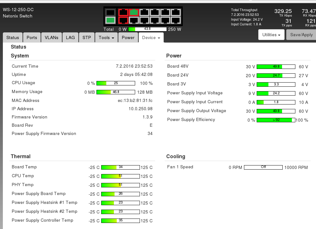Click the Fan 1 Speed Off indicator bar
The width and height of the screenshot is (316, 229).
click(263, 167)
